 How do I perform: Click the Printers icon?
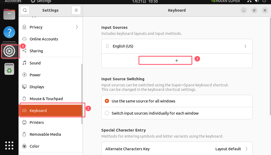(24, 123)
